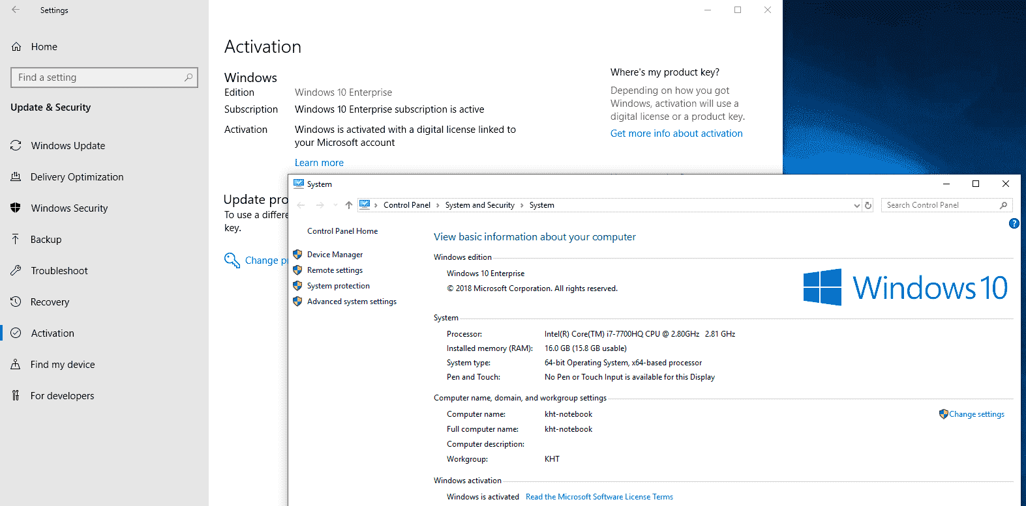
Task: Click the computer icon in address bar
Action: [365, 204]
